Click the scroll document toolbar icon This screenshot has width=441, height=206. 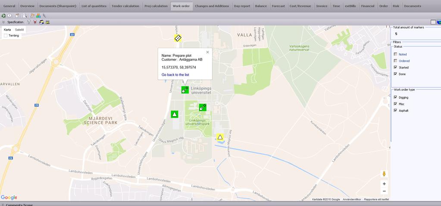[32, 16]
